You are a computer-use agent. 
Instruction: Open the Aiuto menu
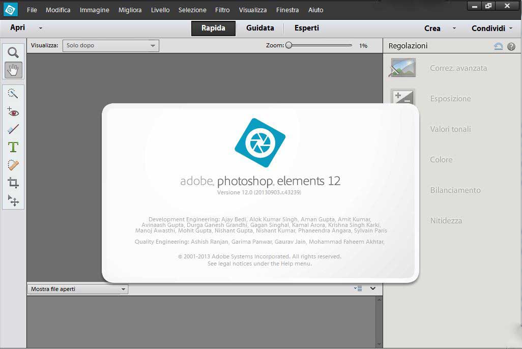point(315,10)
